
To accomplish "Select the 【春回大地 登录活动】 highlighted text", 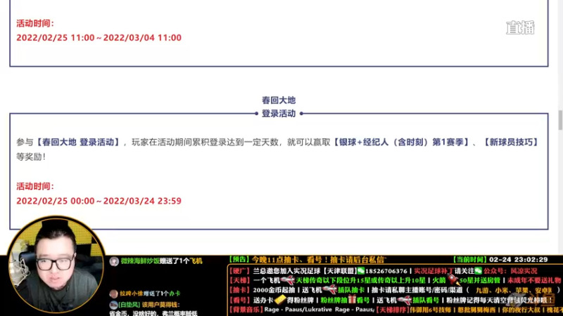I will (78, 143).
